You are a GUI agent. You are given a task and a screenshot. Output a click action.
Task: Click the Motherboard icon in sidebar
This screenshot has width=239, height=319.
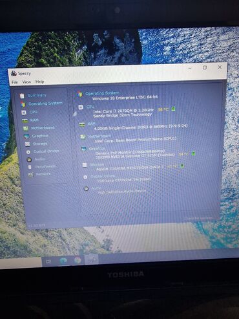[26, 129]
